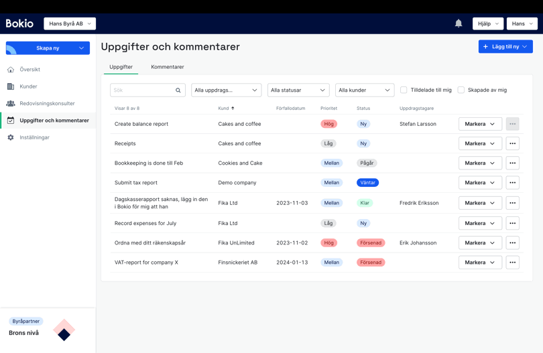This screenshot has height=353, width=543.
Task: Click Markera for Submit tax report
Action: [480, 183]
